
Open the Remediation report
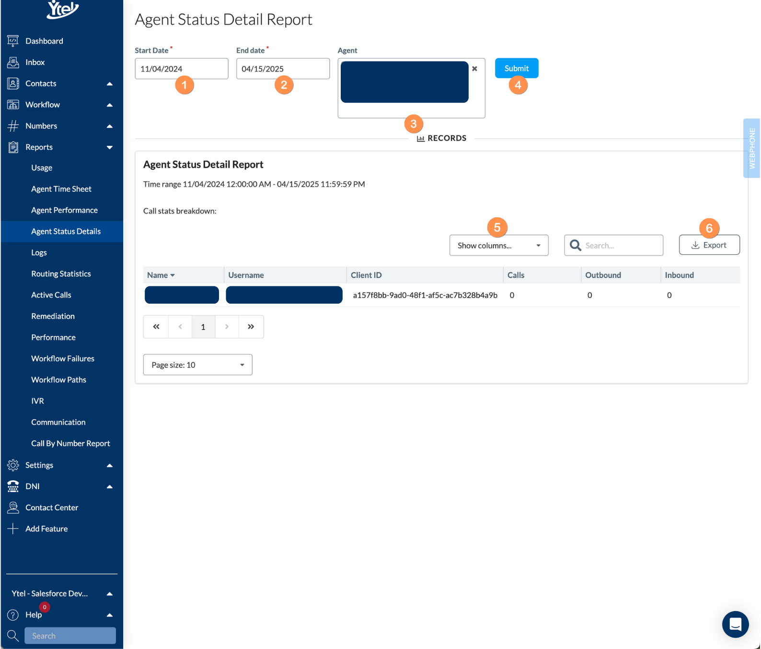pos(53,316)
